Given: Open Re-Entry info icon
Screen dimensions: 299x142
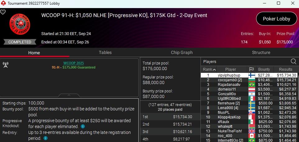Looking at the screenshot, I should point(45,138).
